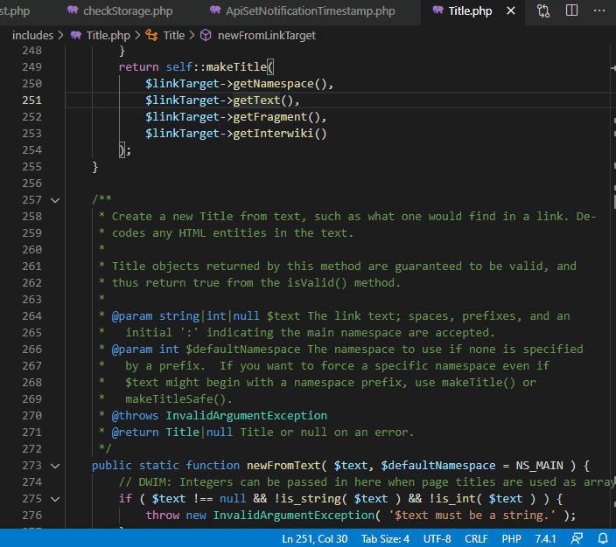Click the feedback icon in status bar

coord(577,539)
